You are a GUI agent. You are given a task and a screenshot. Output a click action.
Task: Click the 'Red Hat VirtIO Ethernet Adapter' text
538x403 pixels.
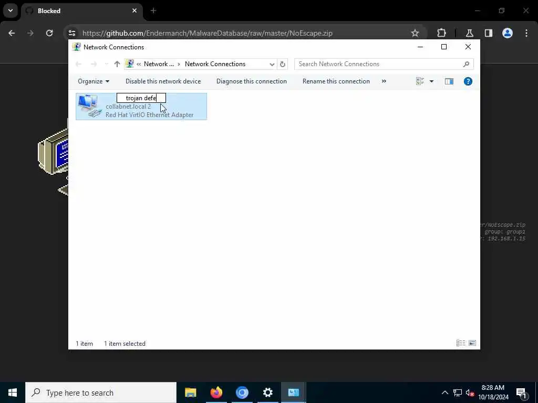click(x=149, y=115)
